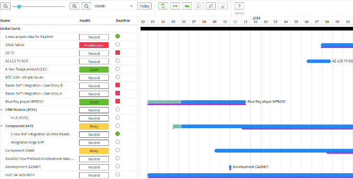Click the empty deadline circle for BOC USA - simple issues
The height and width of the screenshot is (179, 353).
point(118,77)
